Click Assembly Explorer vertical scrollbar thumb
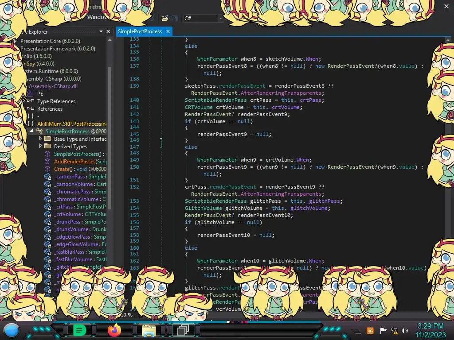The height and width of the screenshot is (340, 454). point(110,138)
